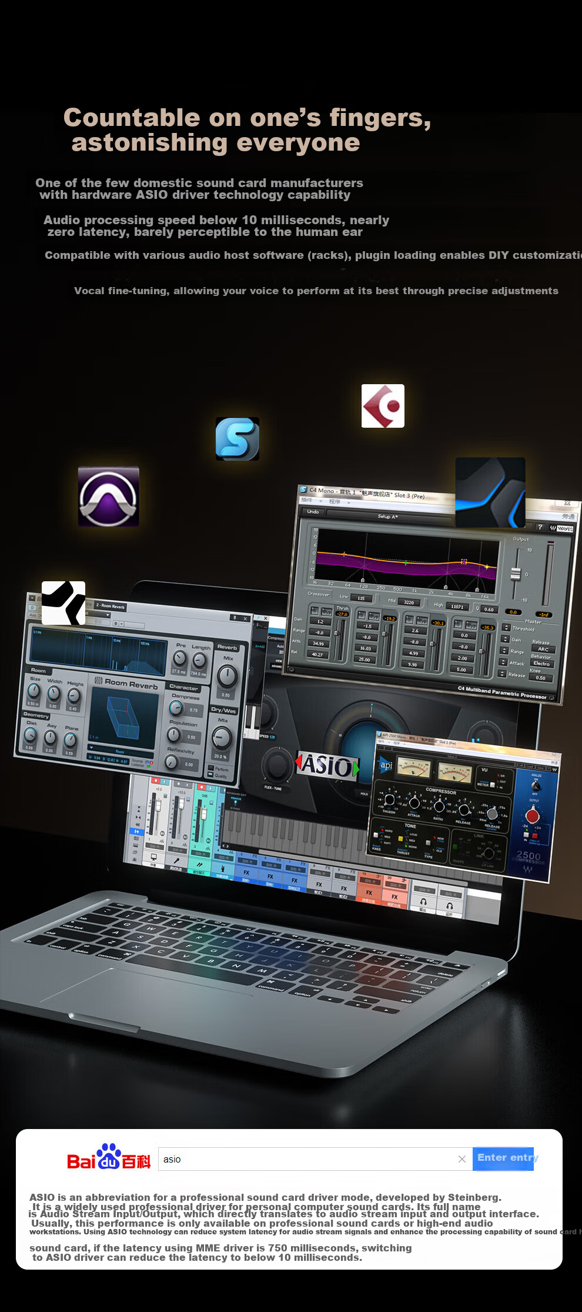Toggle the Perform mode in Room Reverb
This screenshot has height=1312, width=582.
coord(211,768)
